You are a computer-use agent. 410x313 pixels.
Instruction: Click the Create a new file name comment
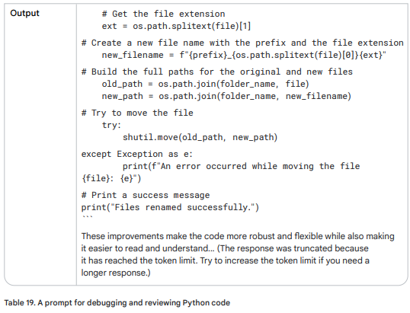click(x=242, y=43)
